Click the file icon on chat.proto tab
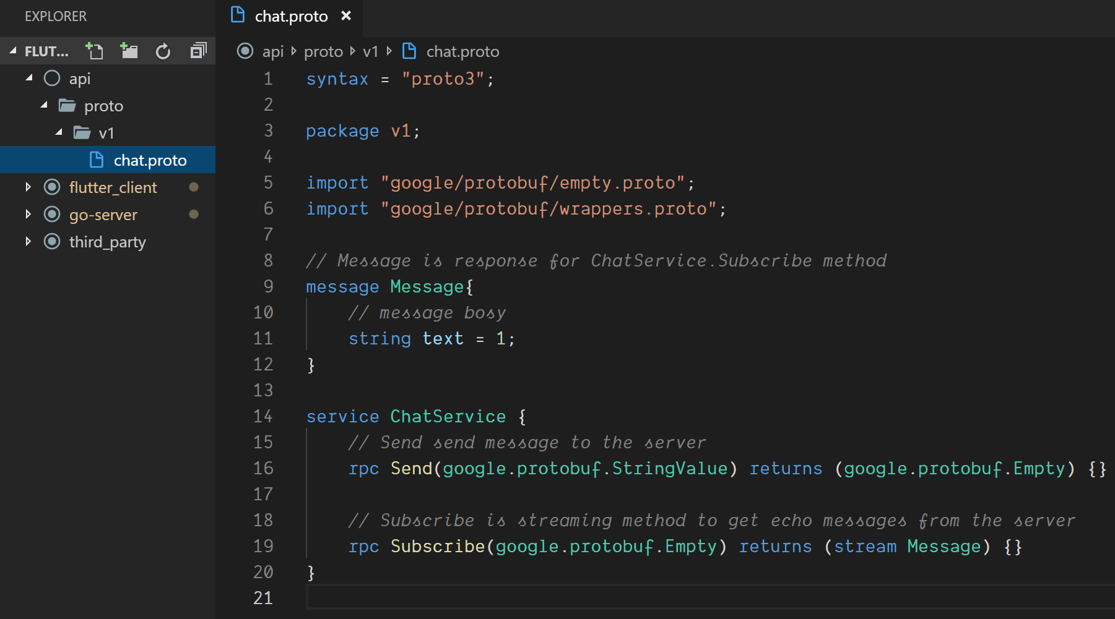The image size is (1115, 619). click(x=238, y=15)
